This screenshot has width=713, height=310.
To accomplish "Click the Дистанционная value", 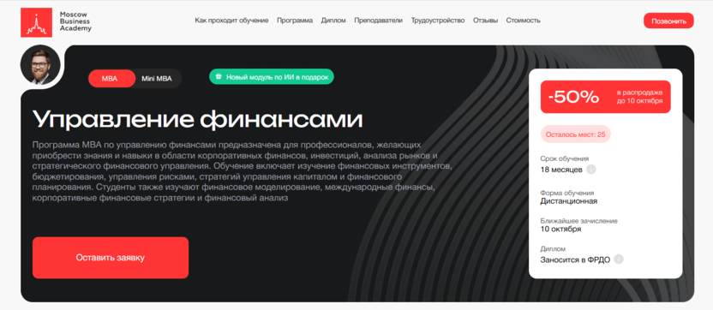I will 569,201.
